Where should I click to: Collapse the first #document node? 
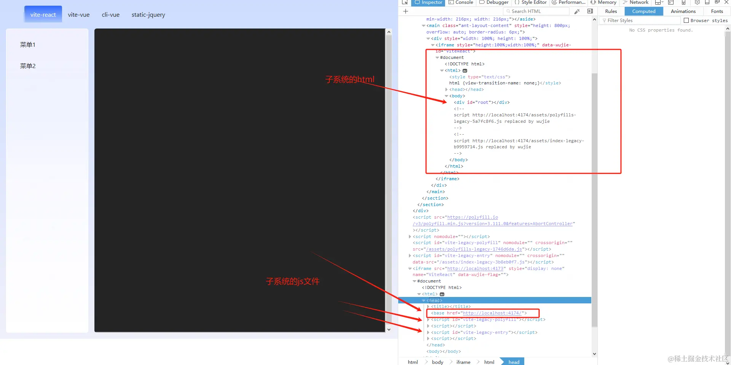tap(437, 58)
